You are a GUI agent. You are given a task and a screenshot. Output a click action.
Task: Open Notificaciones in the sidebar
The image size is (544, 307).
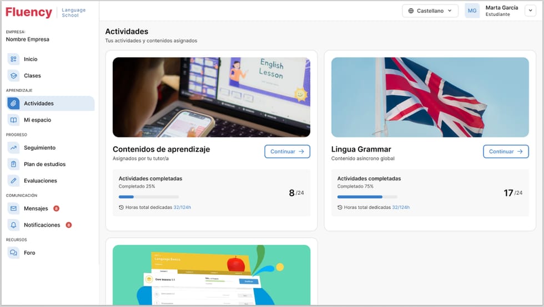[51, 225]
